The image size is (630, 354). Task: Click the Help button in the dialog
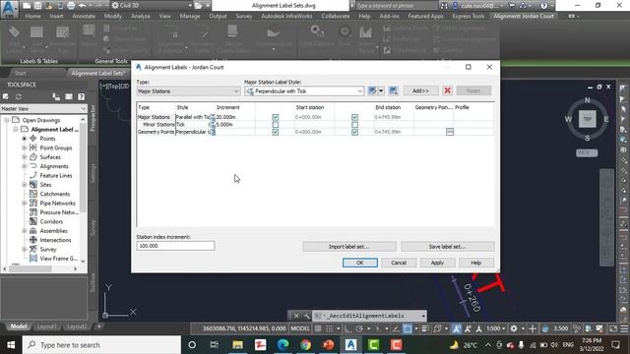click(475, 263)
